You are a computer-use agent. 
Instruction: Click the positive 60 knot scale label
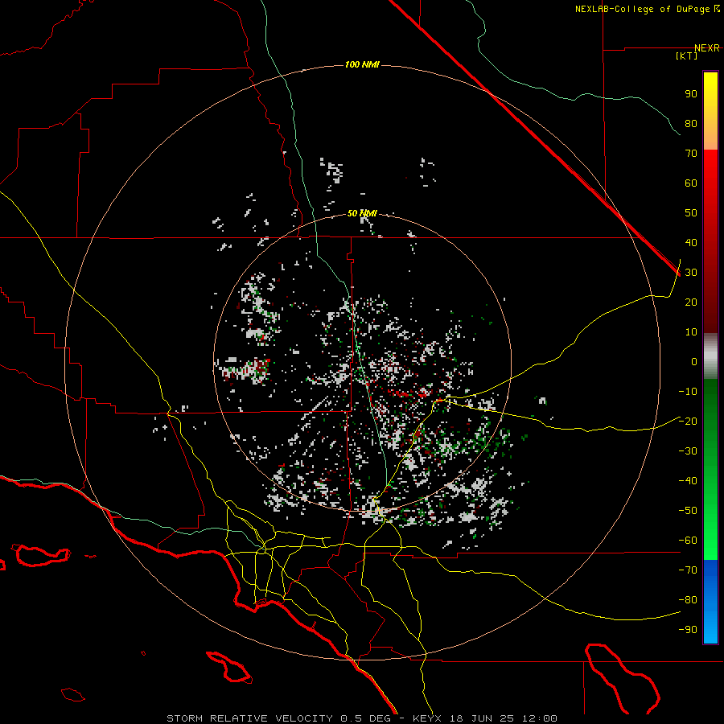pyautogui.click(x=691, y=183)
